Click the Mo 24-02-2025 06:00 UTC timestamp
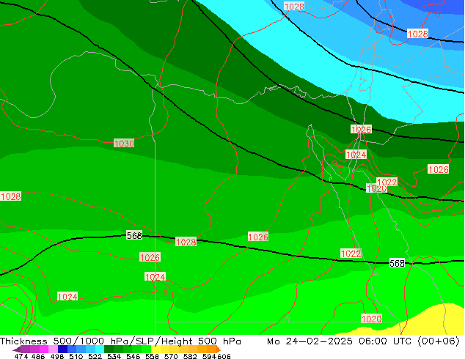Viewport: 465px width, 359px height. [363, 341]
